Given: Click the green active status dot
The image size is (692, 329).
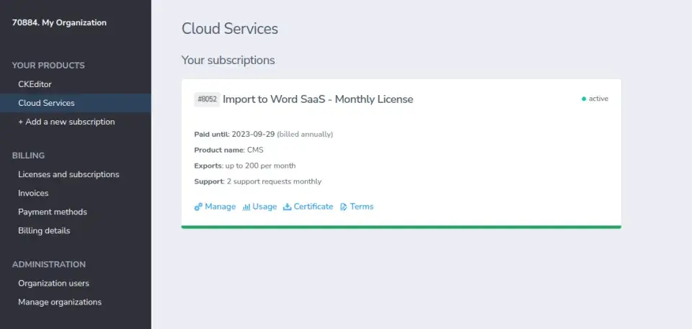Looking at the screenshot, I should [x=584, y=99].
